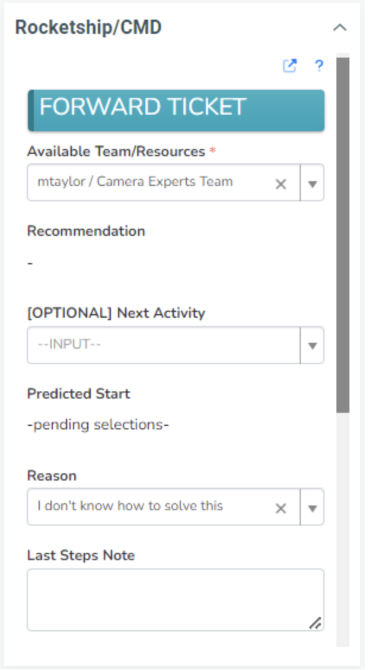Click the "-pending selections-" Predicted Start text
The height and width of the screenshot is (670, 369).
[98, 425]
